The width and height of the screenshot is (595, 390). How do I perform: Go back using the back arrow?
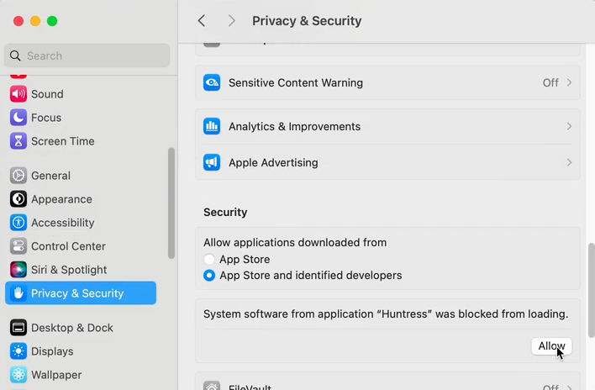(x=202, y=21)
